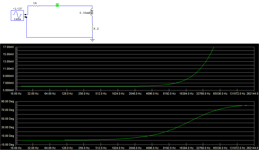Click the 13.00mV axis label
This screenshot has width=259, height=150.
click(9, 61)
